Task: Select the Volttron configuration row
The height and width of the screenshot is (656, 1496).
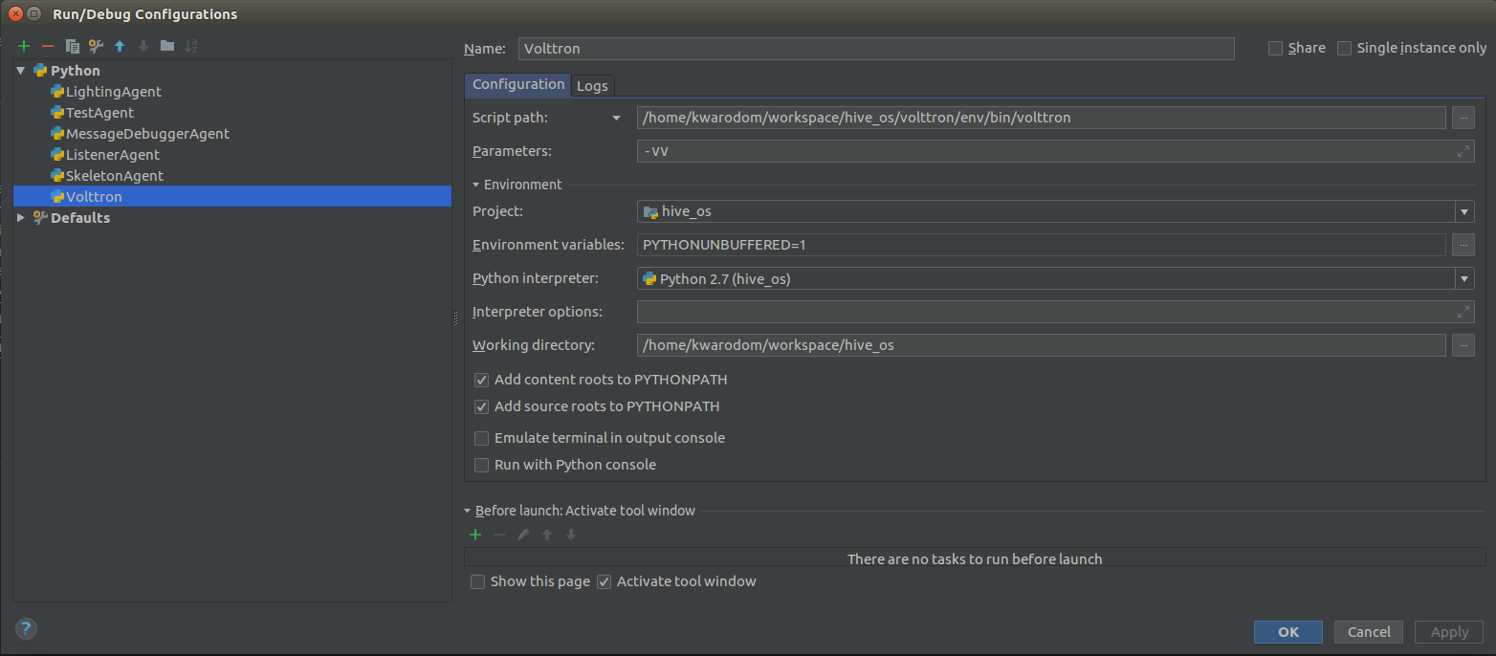Action: pos(232,197)
